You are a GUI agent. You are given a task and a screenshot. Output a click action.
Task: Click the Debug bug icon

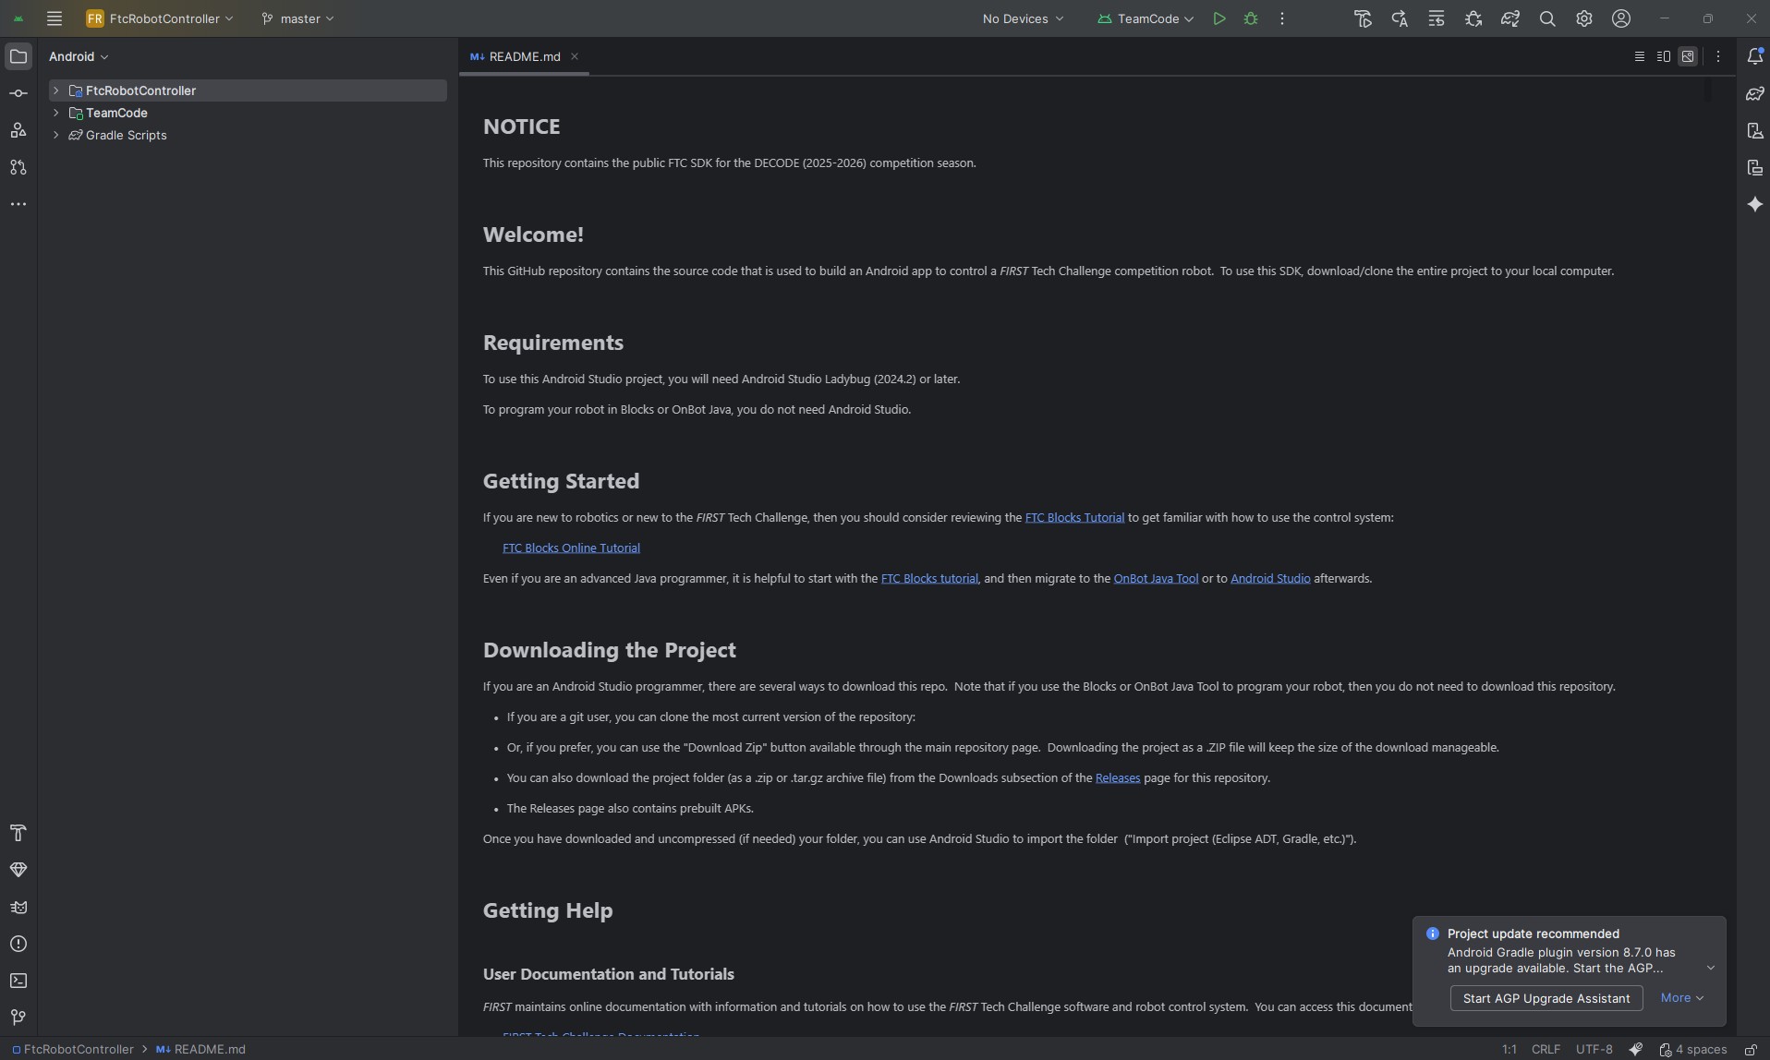tap(1251, 18)
